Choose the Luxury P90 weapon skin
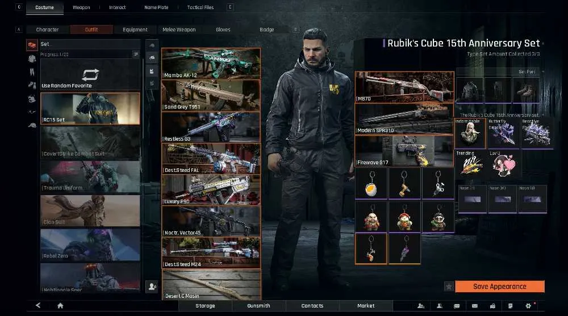The width and height of the screenshot is (568, 316). 211,189
